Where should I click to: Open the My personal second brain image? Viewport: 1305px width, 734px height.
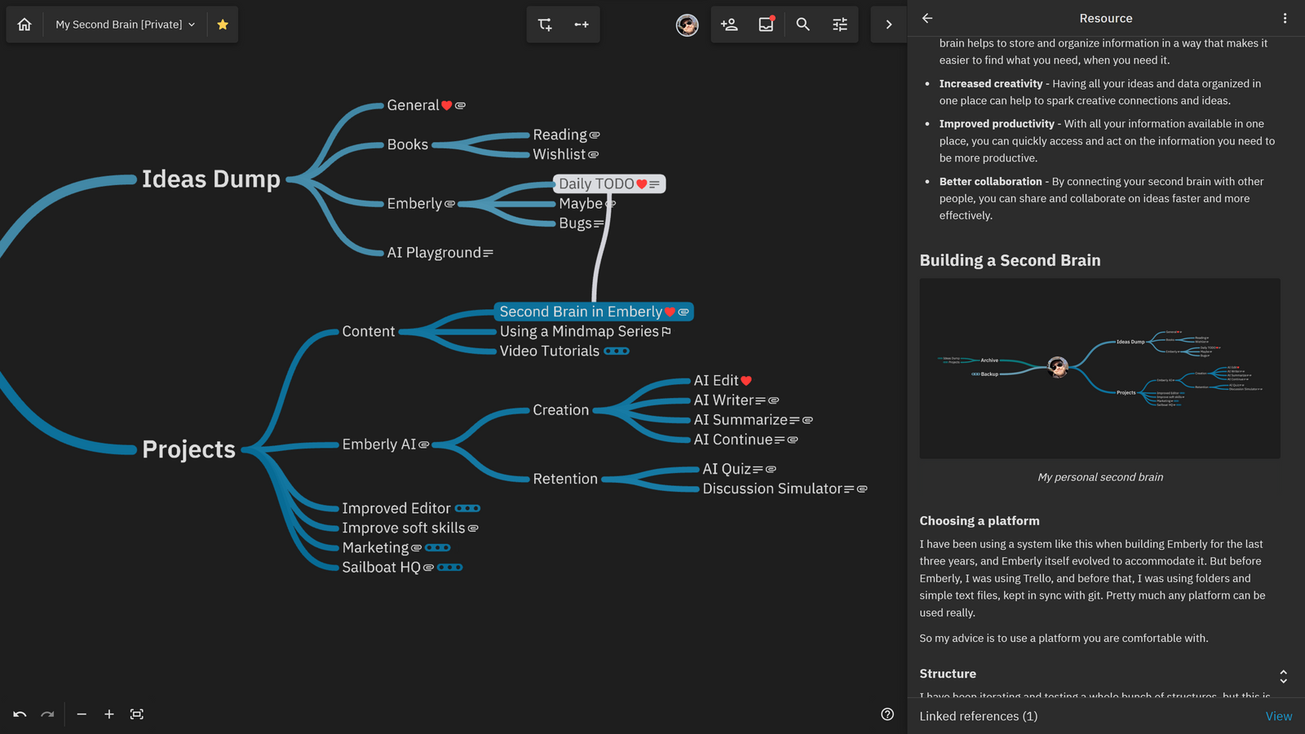coord(1099,369)
